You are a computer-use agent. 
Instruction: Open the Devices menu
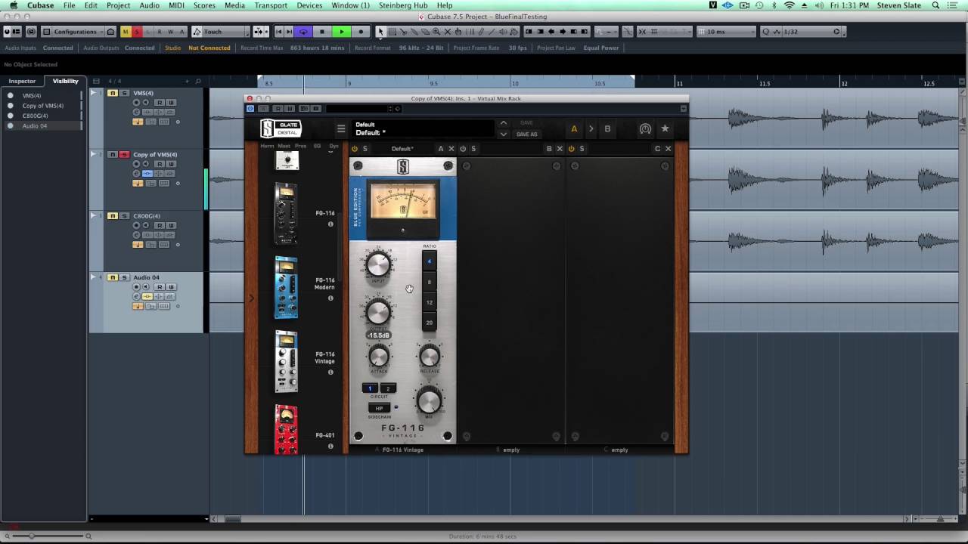point(309,5)
